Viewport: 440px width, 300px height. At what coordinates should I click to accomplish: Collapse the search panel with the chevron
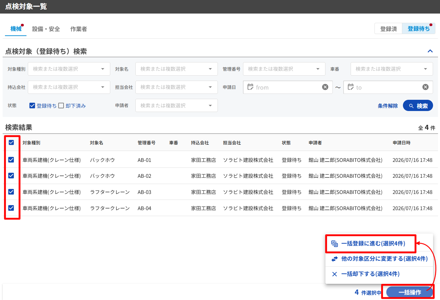(430, 51)
